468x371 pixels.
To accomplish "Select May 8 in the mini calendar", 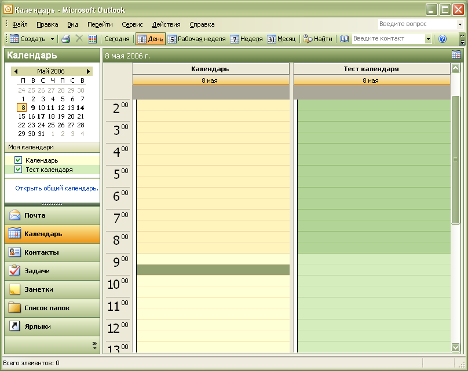I will click(x=22, y=108).
